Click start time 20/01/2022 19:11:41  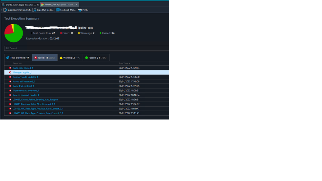(x=129, y=113)
